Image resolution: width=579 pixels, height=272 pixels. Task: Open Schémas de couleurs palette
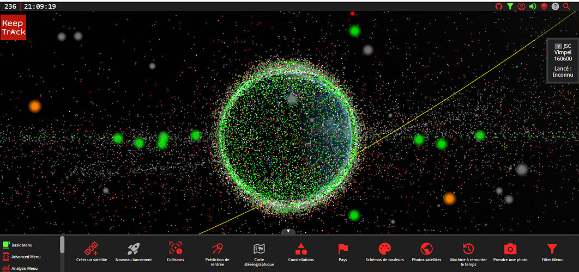coord(384,252)
